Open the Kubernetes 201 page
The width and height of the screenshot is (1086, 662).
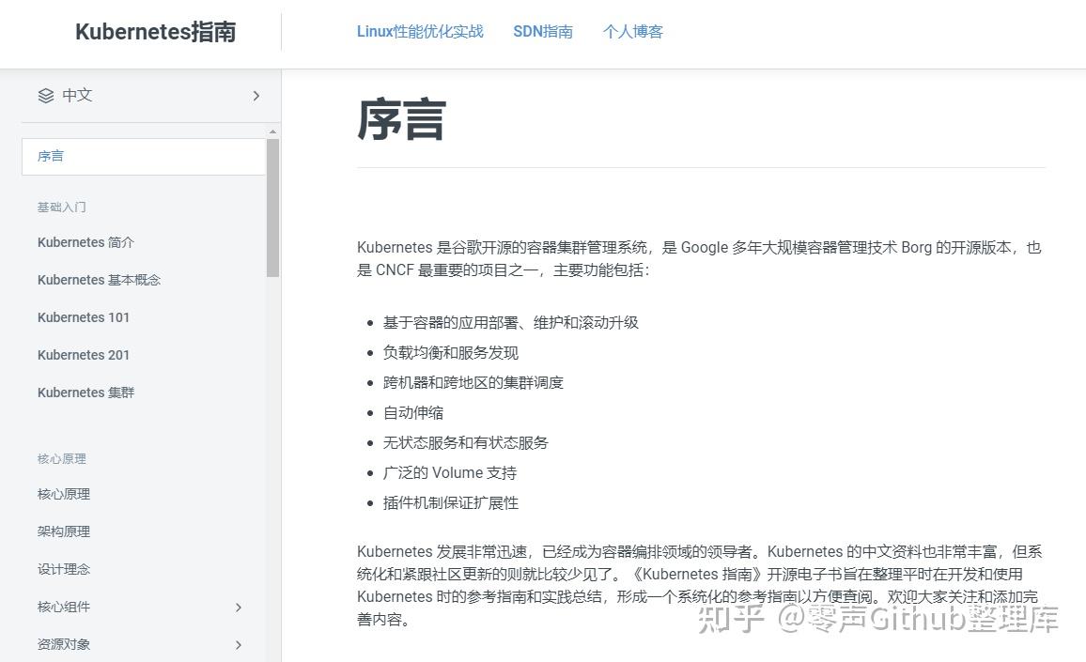coord(84,355)
